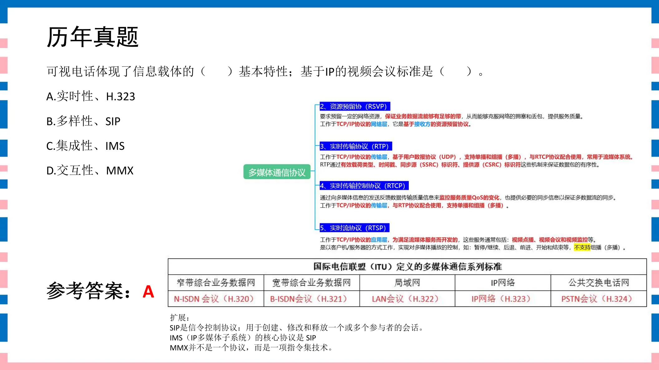Click the red answer letter A
Image resolution: width=659 pixels, height=370 pixels.
pyautogui.click(x=149, y=292)
